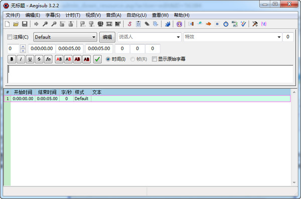Click the open subtitles folder icon
301x199 pixels.
(16, 24)
